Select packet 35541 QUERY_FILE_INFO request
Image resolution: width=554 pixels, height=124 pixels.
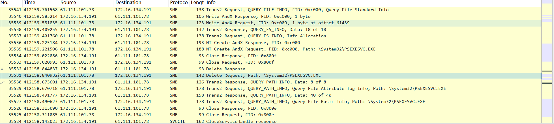271,10
